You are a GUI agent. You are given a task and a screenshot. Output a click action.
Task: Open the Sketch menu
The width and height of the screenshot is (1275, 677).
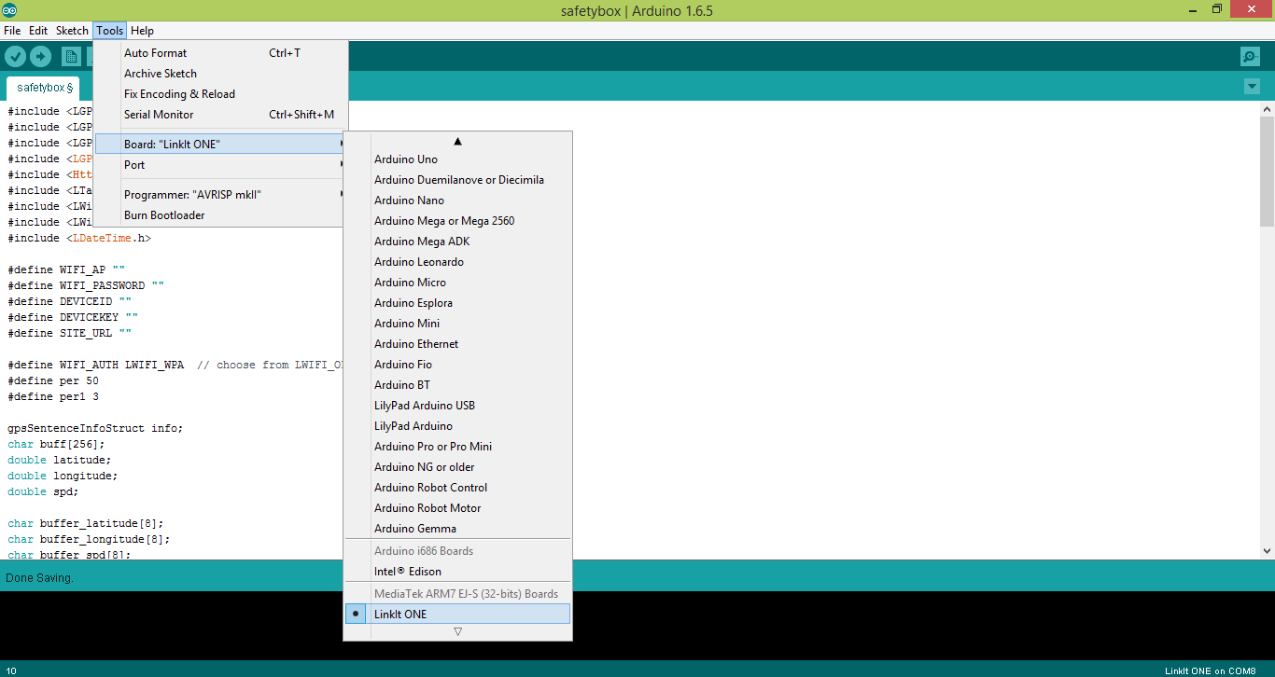(x=72, y=31)
